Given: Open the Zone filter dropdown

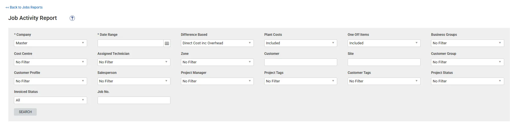Looking at the screenshot, I should tap(217, 62).
